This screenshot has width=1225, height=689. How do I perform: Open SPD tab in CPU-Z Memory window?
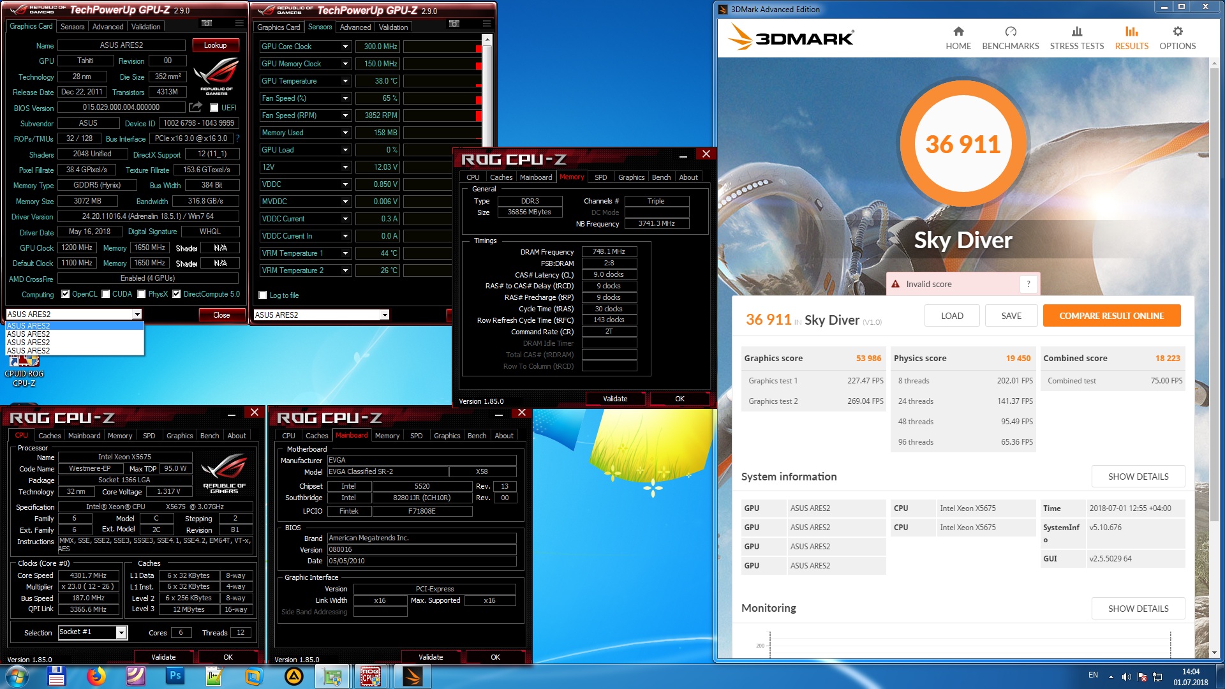[600, 177]
